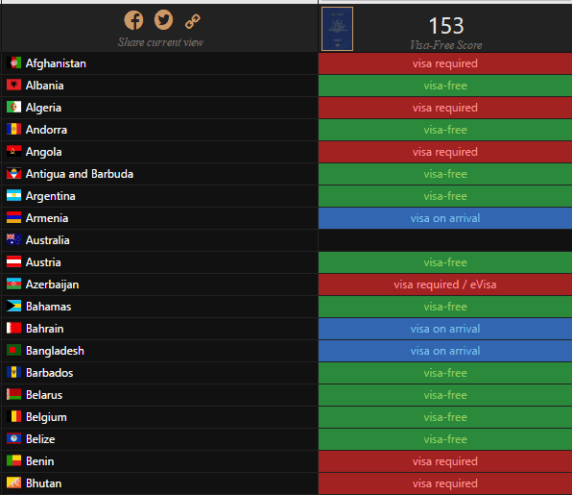This screenshot has width=572, height=495.
Task: Click the Albania flag icon
Action: click(x=13, y=86)
